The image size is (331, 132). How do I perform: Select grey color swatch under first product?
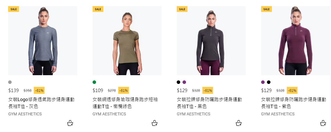click(10, 82)
